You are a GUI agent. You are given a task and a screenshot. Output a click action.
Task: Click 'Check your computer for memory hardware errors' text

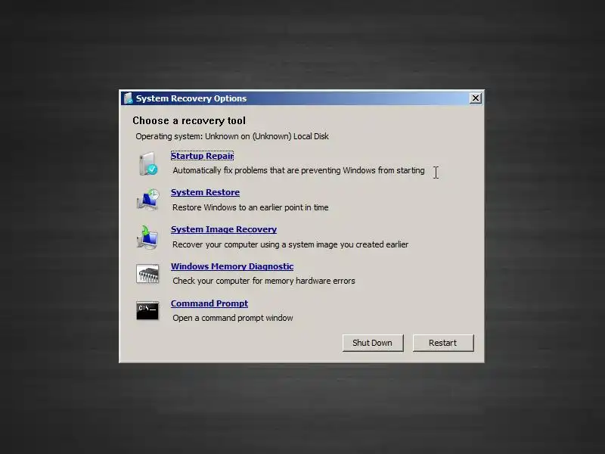click(x=264, y=281)
